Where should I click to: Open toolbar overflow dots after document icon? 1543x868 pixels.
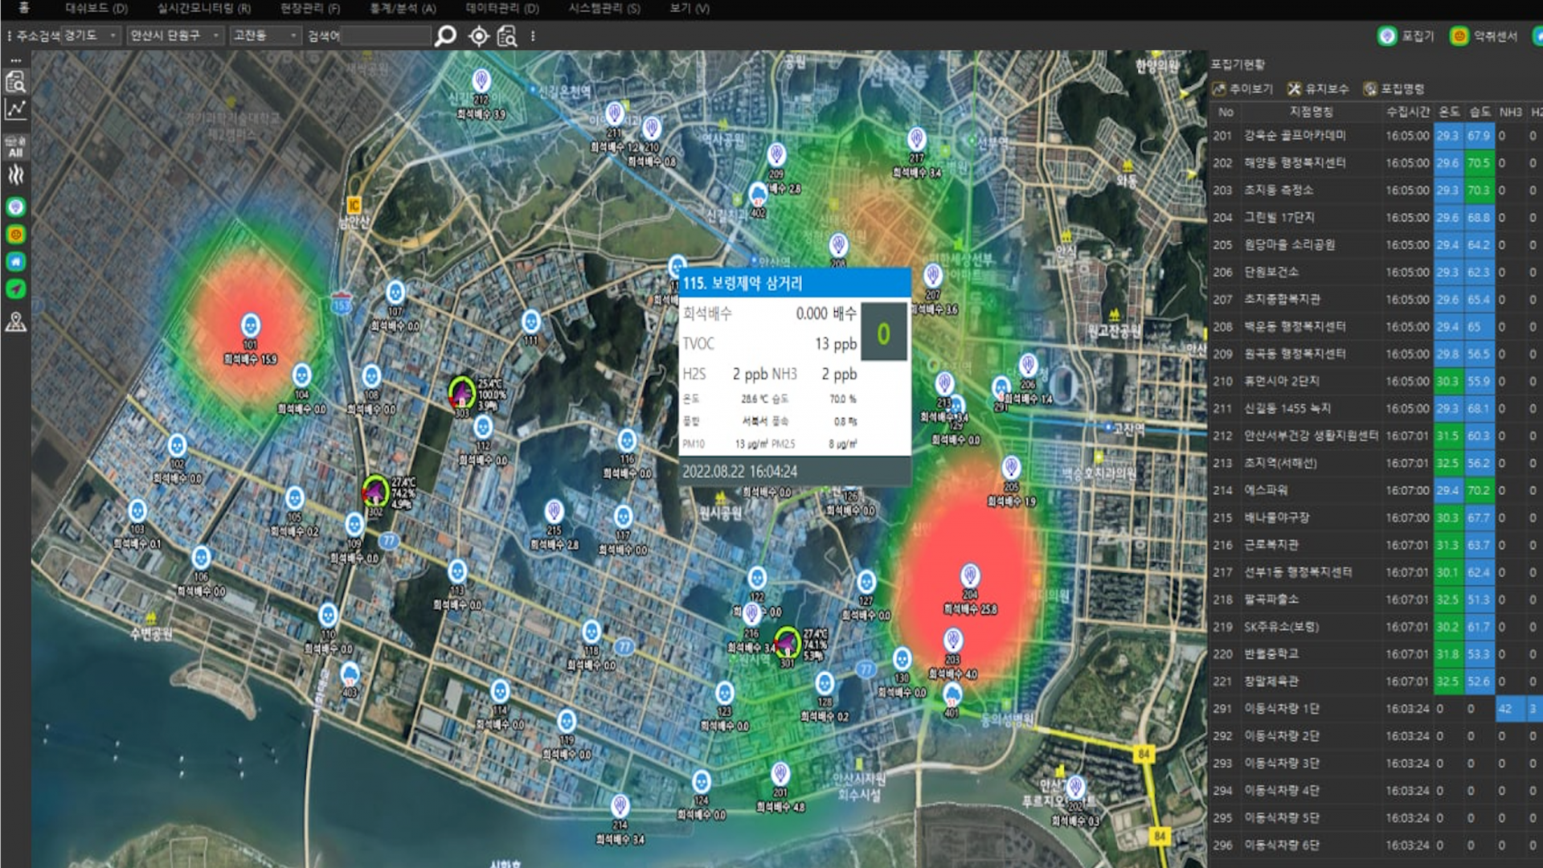point(533,36)
